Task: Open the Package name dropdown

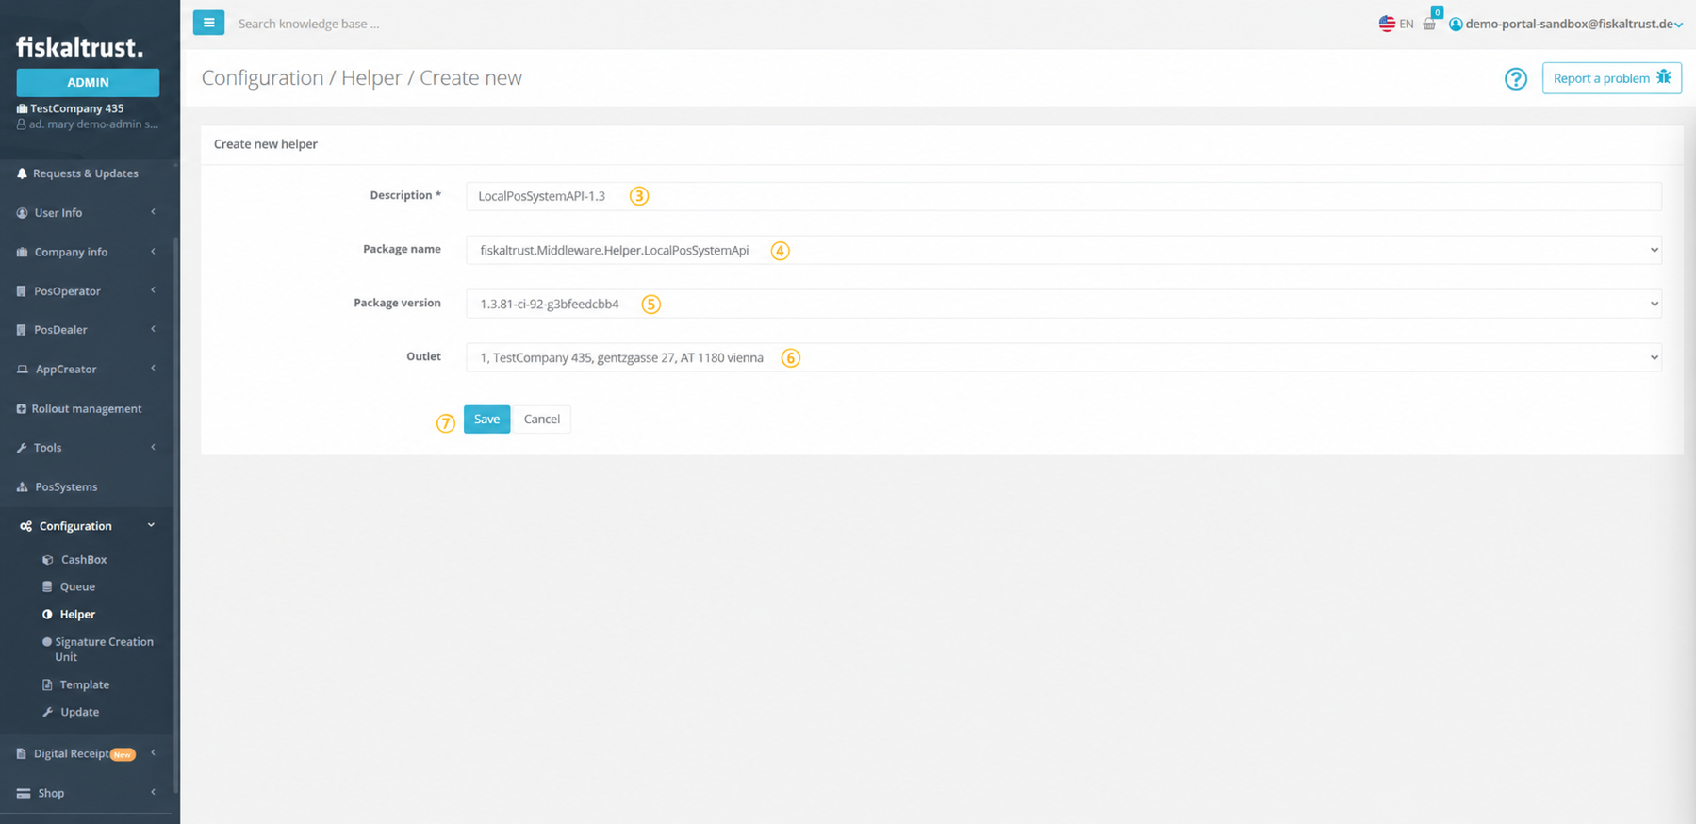Action: (1063, 250)
